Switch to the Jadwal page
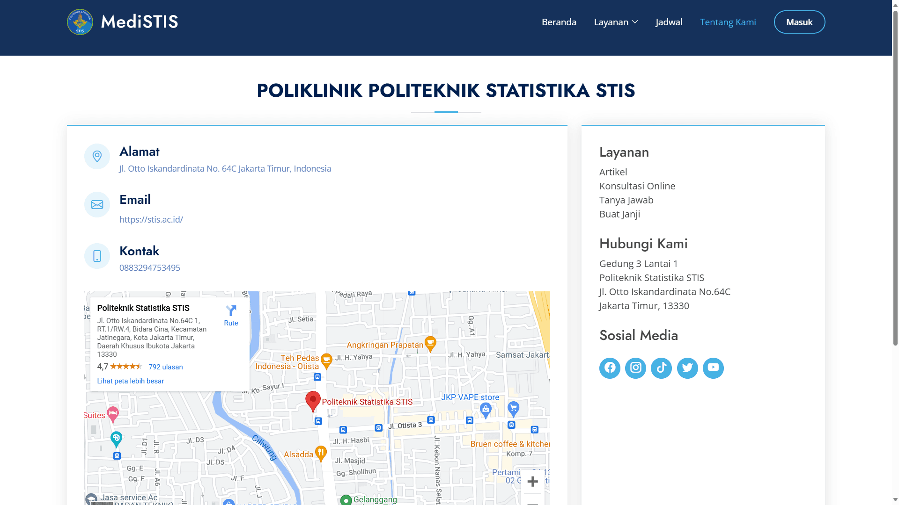 [669, 22]
